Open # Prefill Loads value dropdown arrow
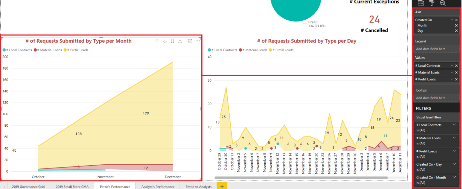Image resolution: width=462 pixels, height=189 pixels. tap(452, 79)
